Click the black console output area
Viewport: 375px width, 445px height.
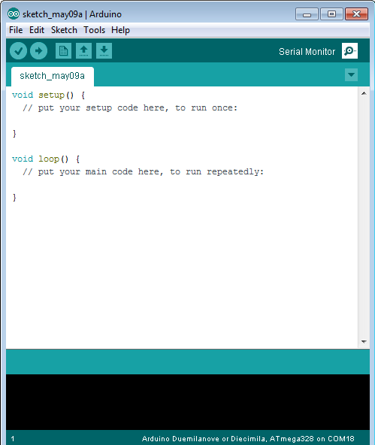pos(188,402)
